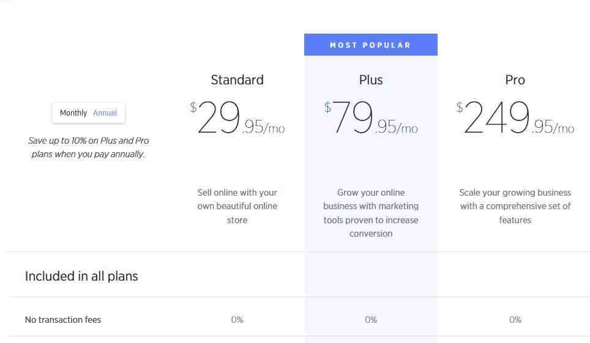Click the $29.95/mo Standard price
590x343 pixels.
point(237,117)
